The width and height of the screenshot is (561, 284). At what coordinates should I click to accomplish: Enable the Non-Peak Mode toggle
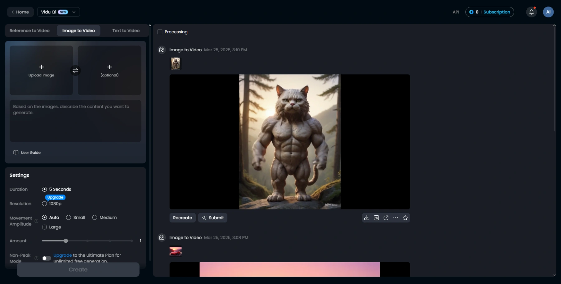46,258
